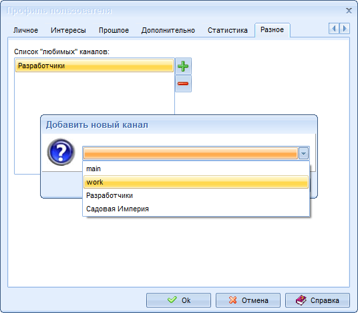The image size is (358, 313).
Task: Click the red minus remove channel icon
Action: coord(183,84)
